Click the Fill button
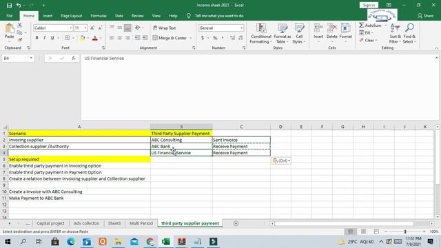 [x=366, y=32]
